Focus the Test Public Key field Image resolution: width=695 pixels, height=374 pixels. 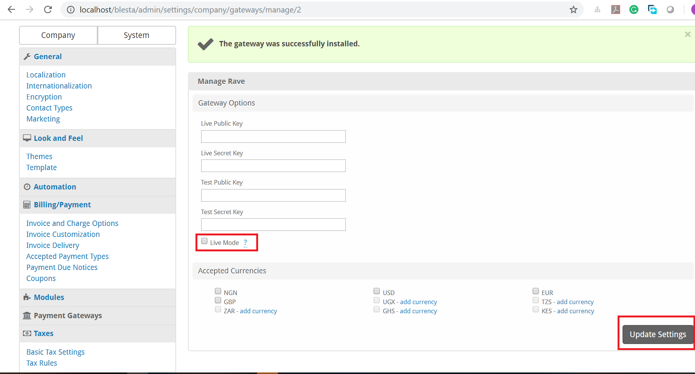[273, 196]
